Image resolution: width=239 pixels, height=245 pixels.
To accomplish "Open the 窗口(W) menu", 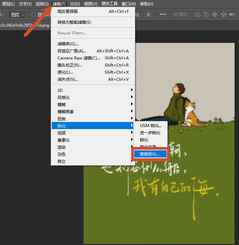I will (129, 4).
